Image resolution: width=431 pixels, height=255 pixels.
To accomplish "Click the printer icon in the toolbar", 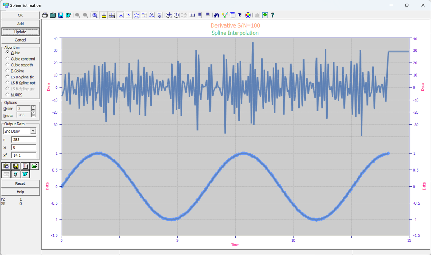I will tap(45, 15).
